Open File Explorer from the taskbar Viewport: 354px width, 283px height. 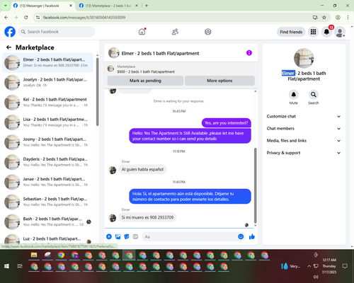click(34, 255)
